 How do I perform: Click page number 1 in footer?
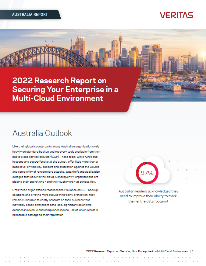[193, 251]
